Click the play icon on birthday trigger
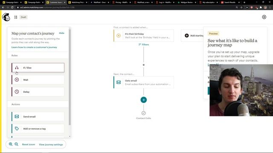The image size is (273, 153). click(x=119, y=36)
